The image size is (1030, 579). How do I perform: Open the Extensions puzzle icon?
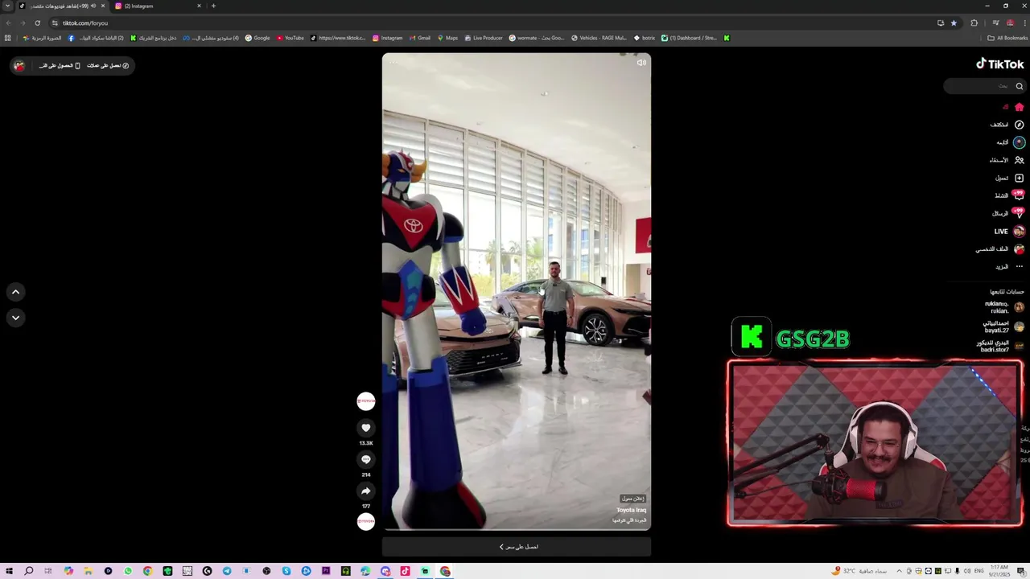coord(974,23)
